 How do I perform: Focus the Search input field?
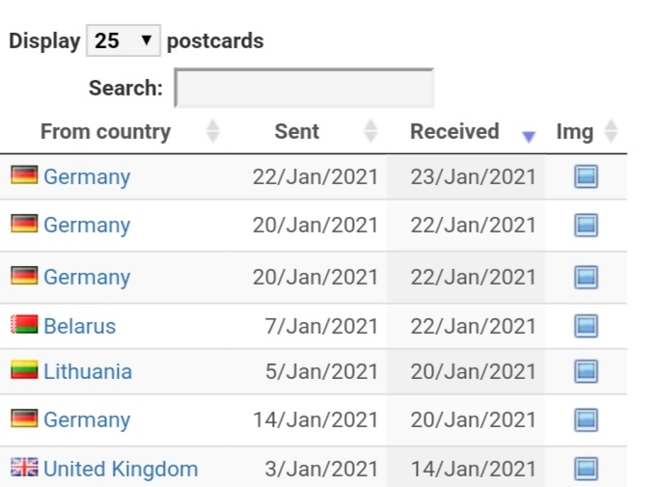click(x=304, y=88)
